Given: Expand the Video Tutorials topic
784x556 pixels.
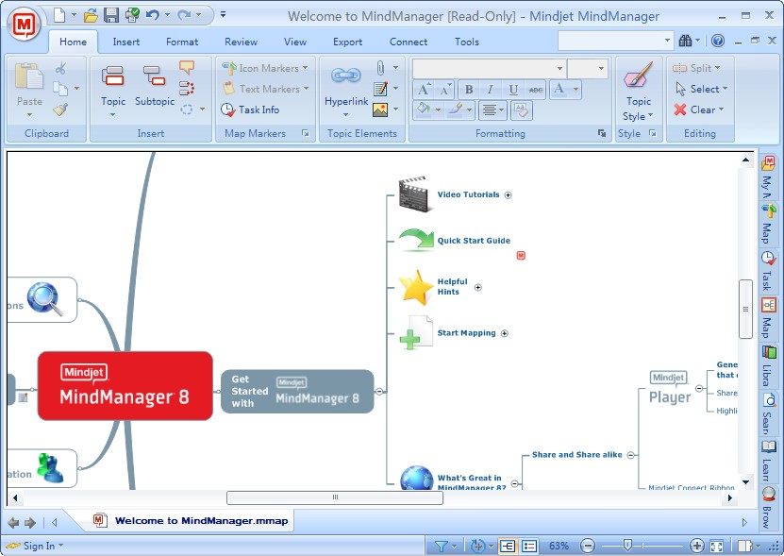Looking at the screenshot, I should tap(508, 195).
